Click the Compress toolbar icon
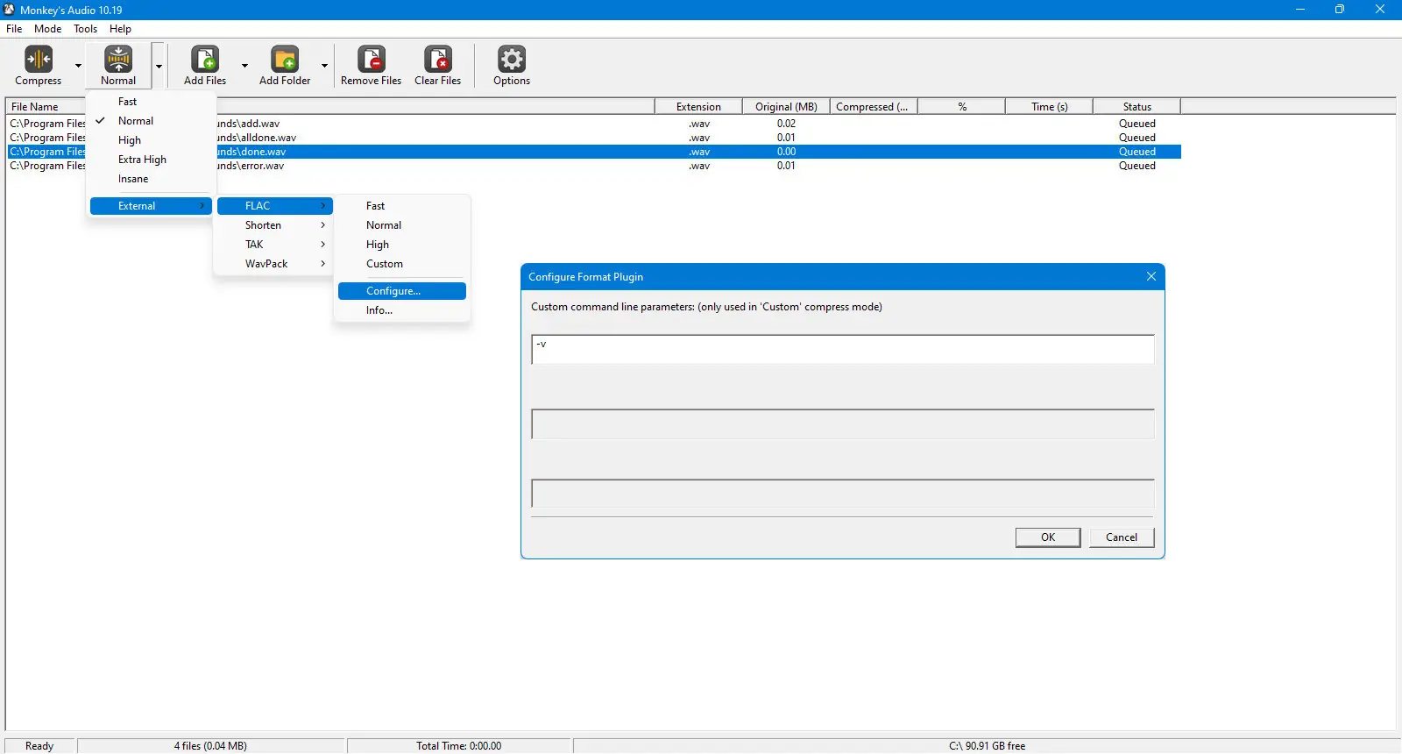 (x=39, y=60)
